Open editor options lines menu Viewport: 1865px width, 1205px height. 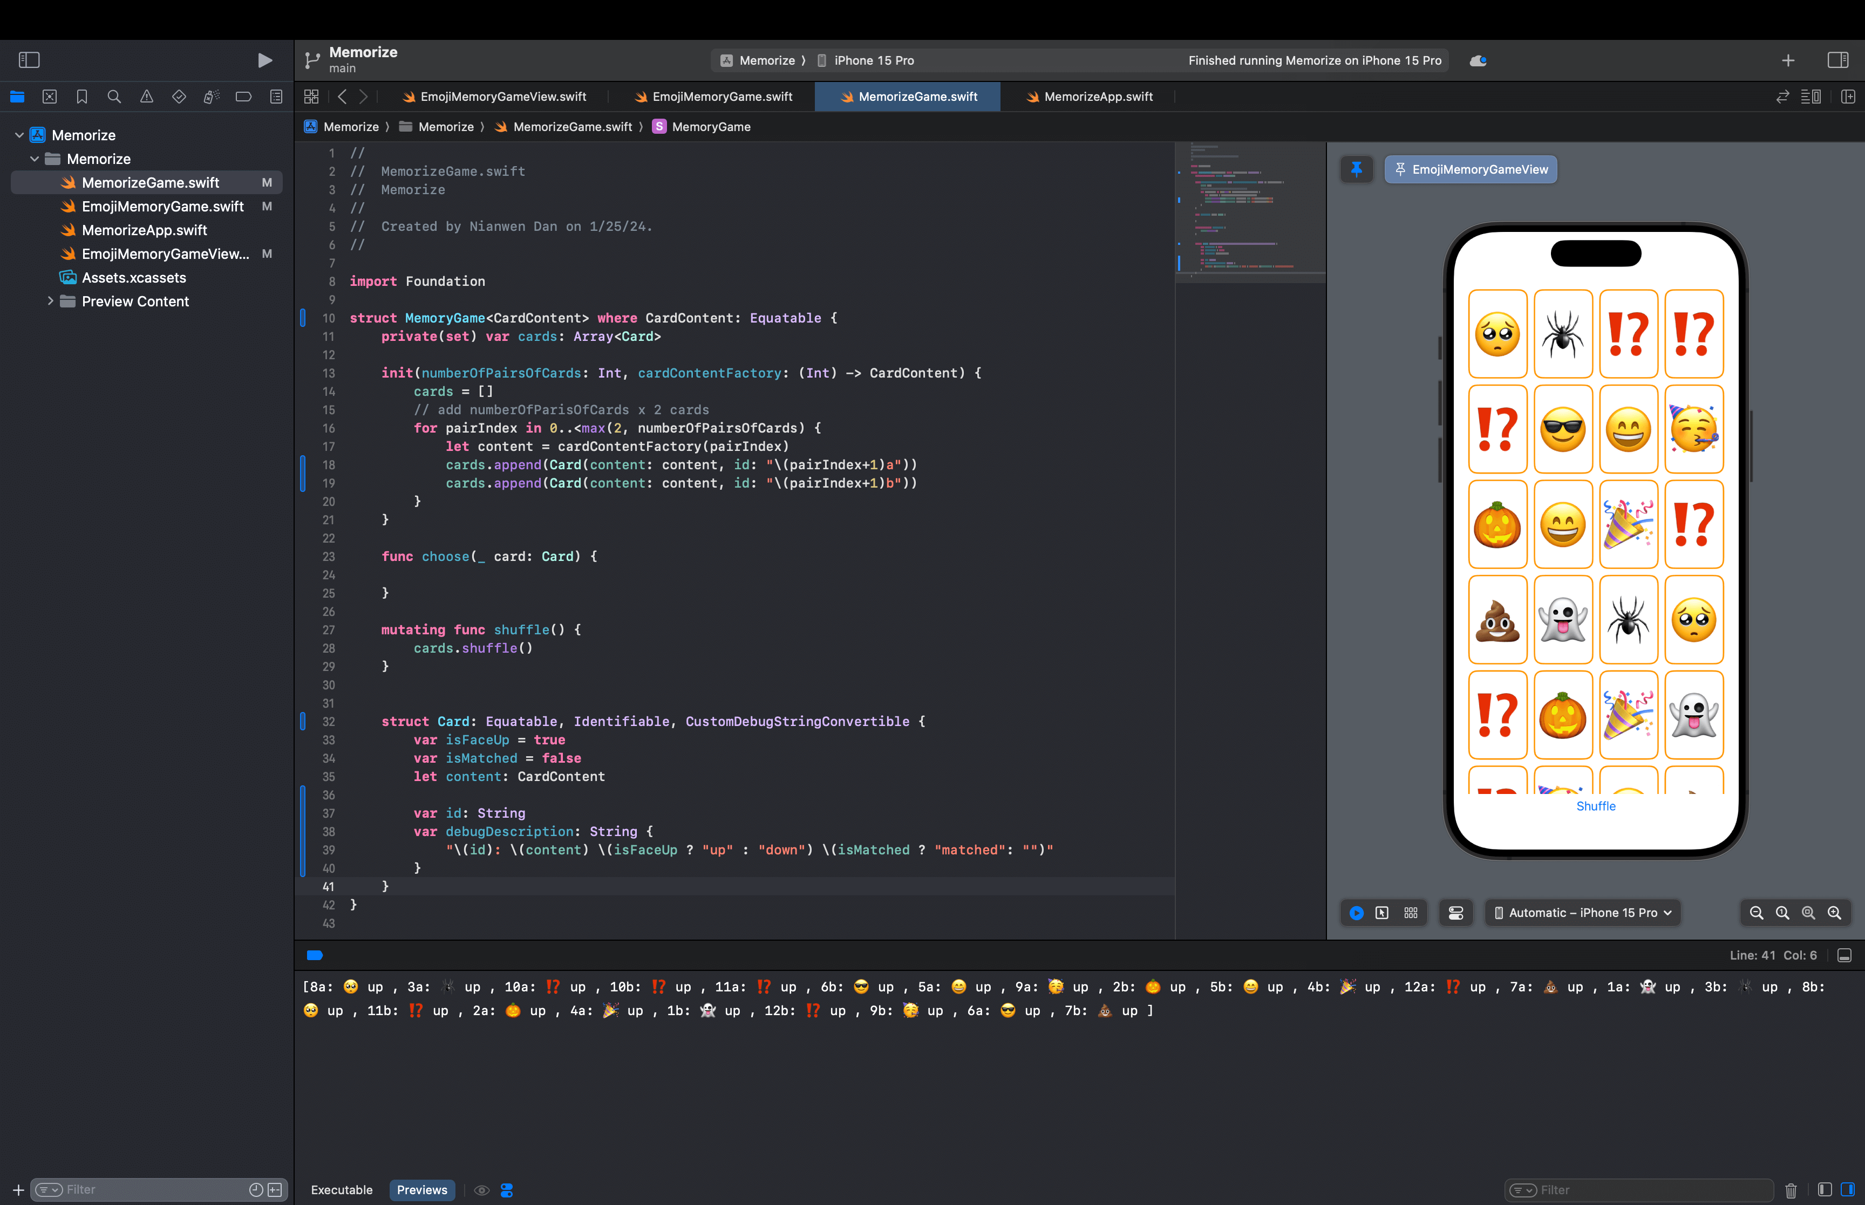coord(1811,96)
